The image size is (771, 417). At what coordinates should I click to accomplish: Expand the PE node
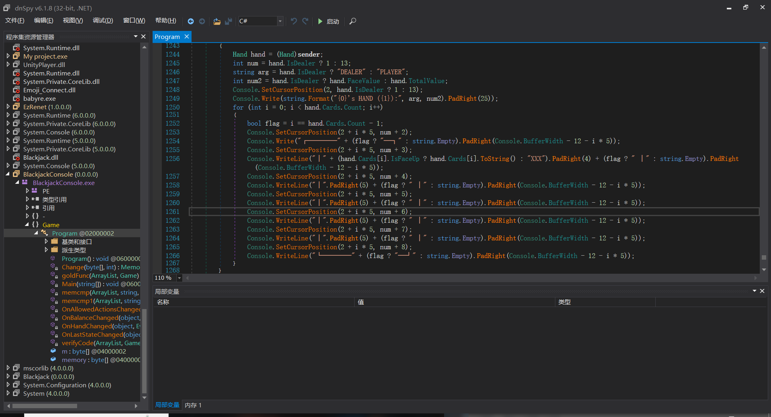[x=27, y=191]
